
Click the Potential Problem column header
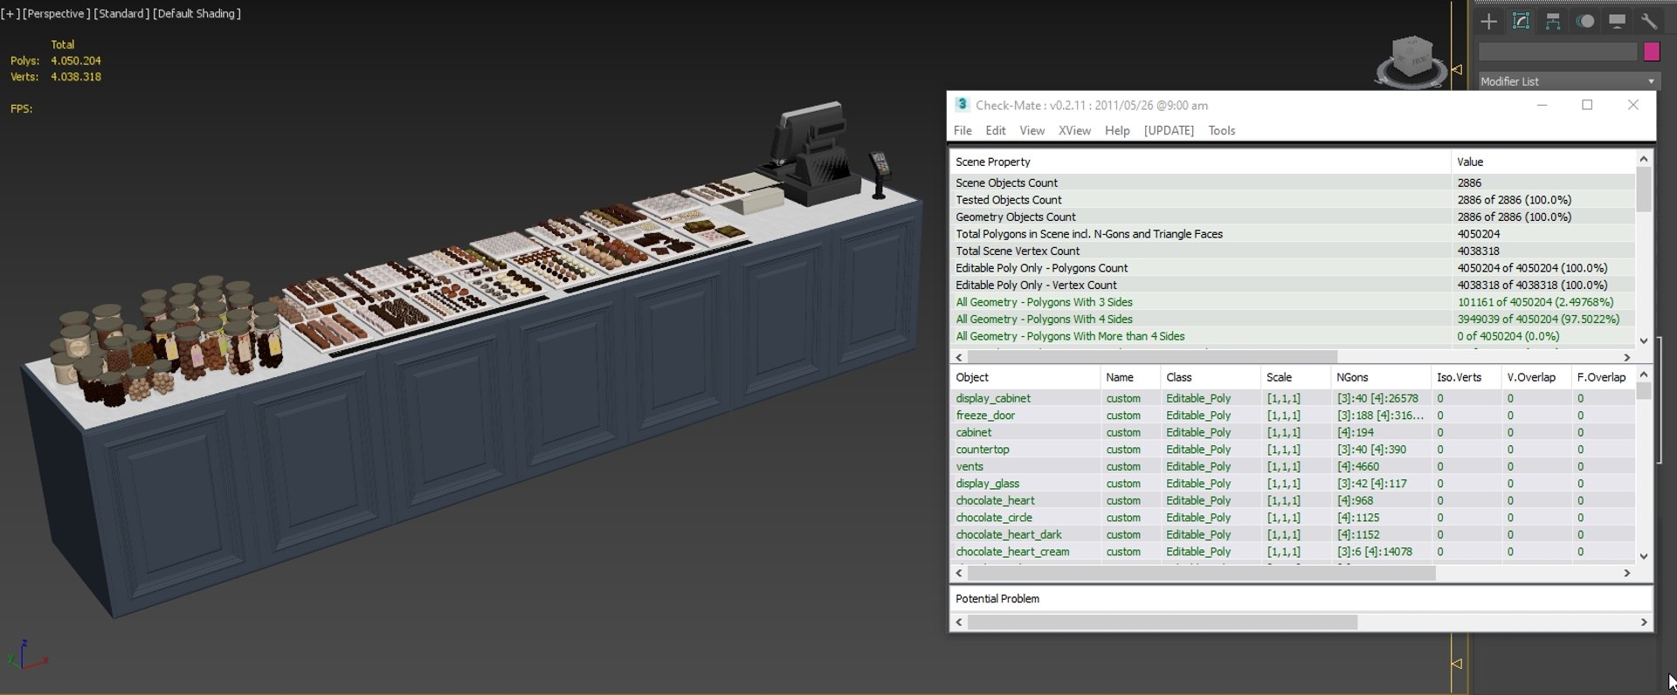1301,599
